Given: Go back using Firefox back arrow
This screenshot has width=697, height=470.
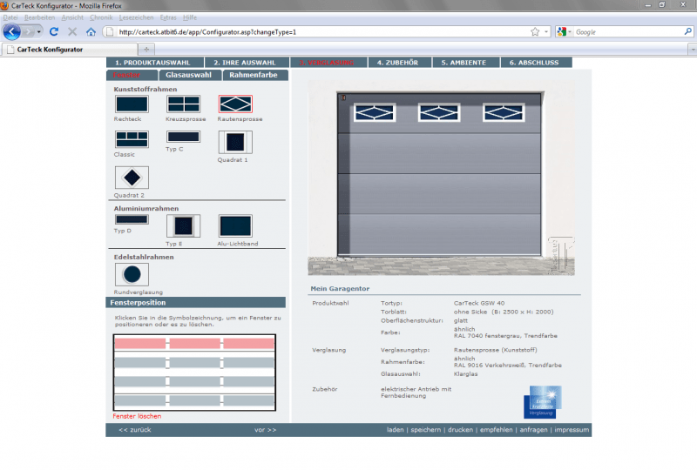Looking at the screenshot, I should 12,32.
